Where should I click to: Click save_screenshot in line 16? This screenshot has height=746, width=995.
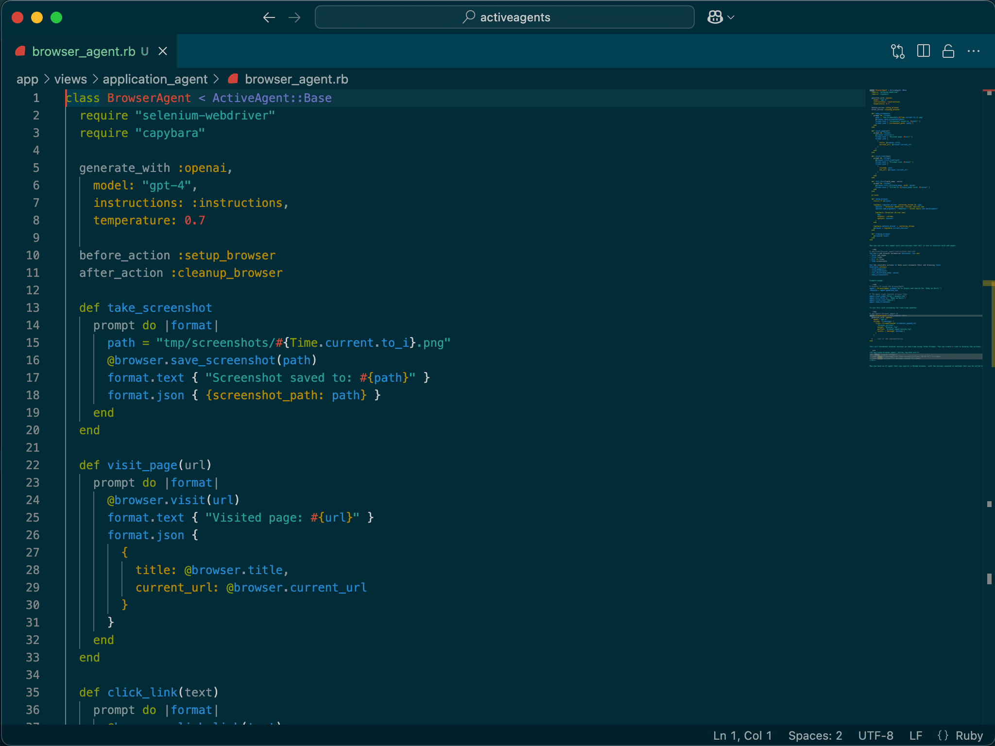click(223, 360)
